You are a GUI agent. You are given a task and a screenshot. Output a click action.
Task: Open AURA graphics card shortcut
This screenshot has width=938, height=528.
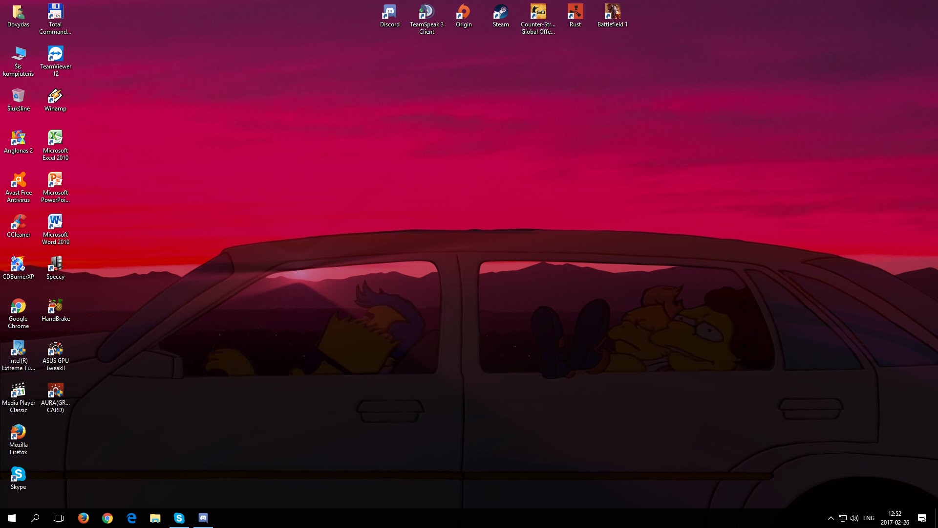[55, 398]
